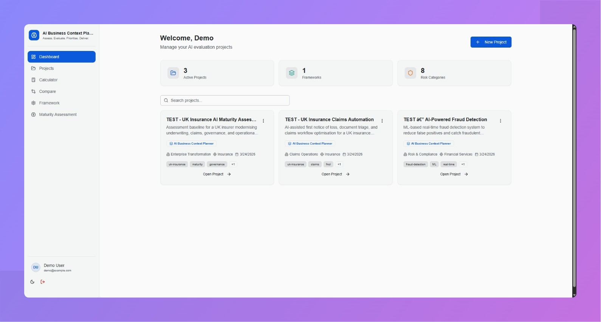Viewport: 601px width, 322px height.
Task: Open Project for UK Insurance AI Maturity Assessment
Action: [x=217, y=174]
